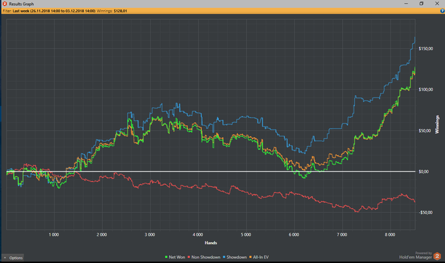The image size is (445, 263).
Task: Close the Results Graph window
Action: click(x=437, y=4)
